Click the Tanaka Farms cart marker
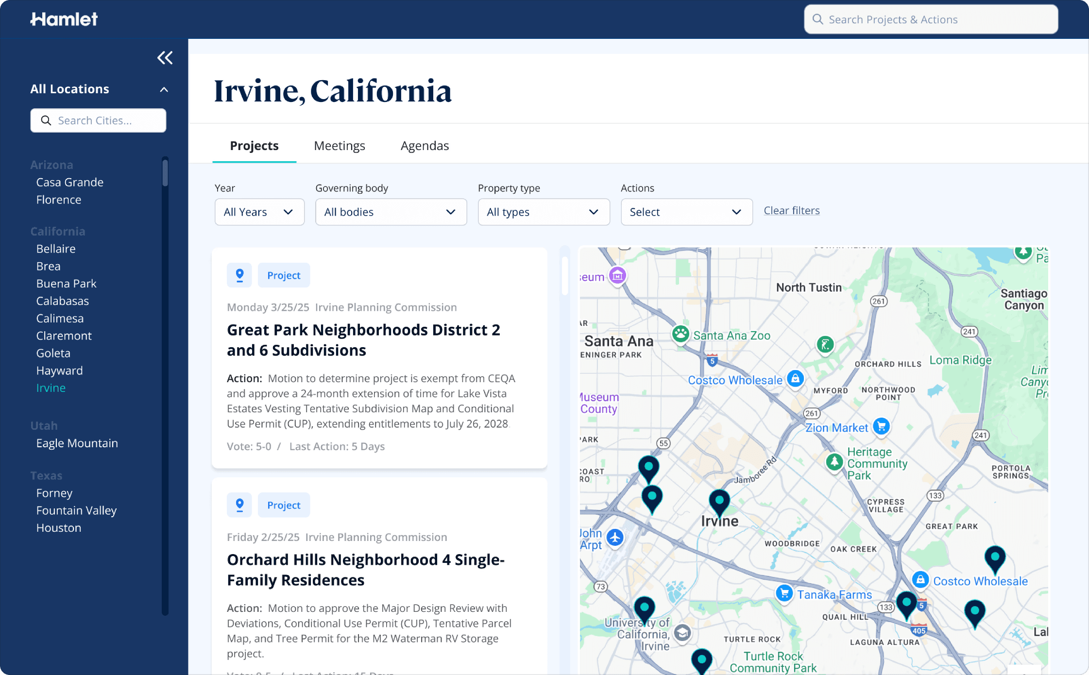Viewport: 1089px width, 675px height. pos(784,593)
